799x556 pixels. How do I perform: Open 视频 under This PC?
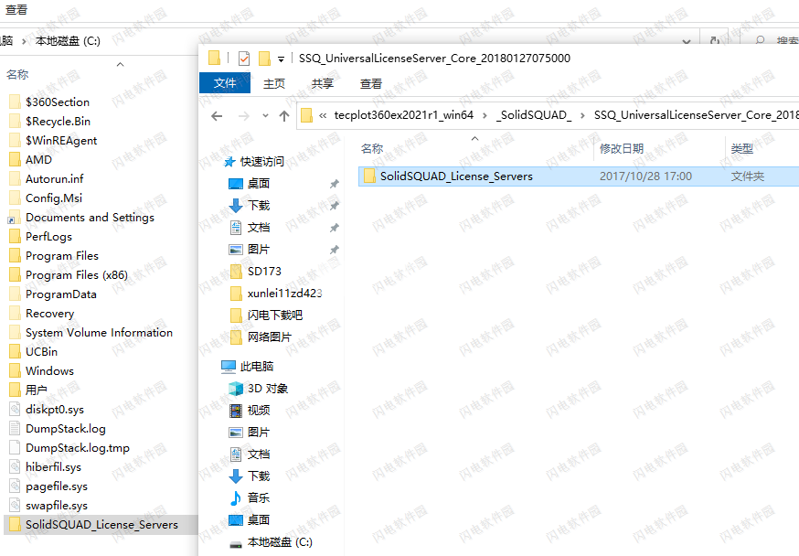click(x=250, y=411)
